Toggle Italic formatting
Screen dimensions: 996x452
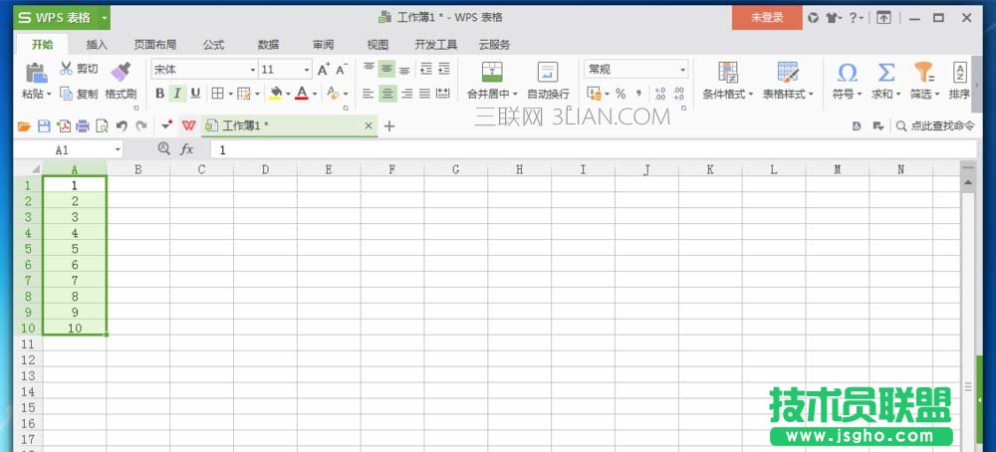click(x=177, y=94)
